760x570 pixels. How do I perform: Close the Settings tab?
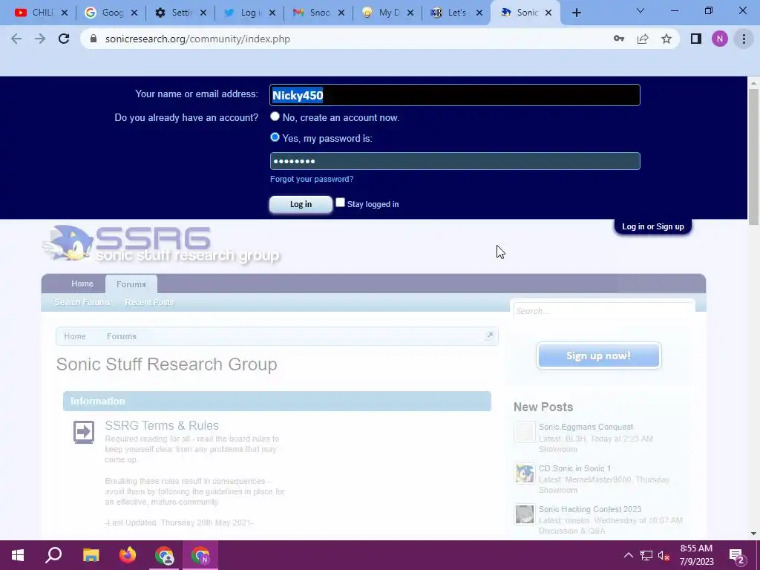203,13
